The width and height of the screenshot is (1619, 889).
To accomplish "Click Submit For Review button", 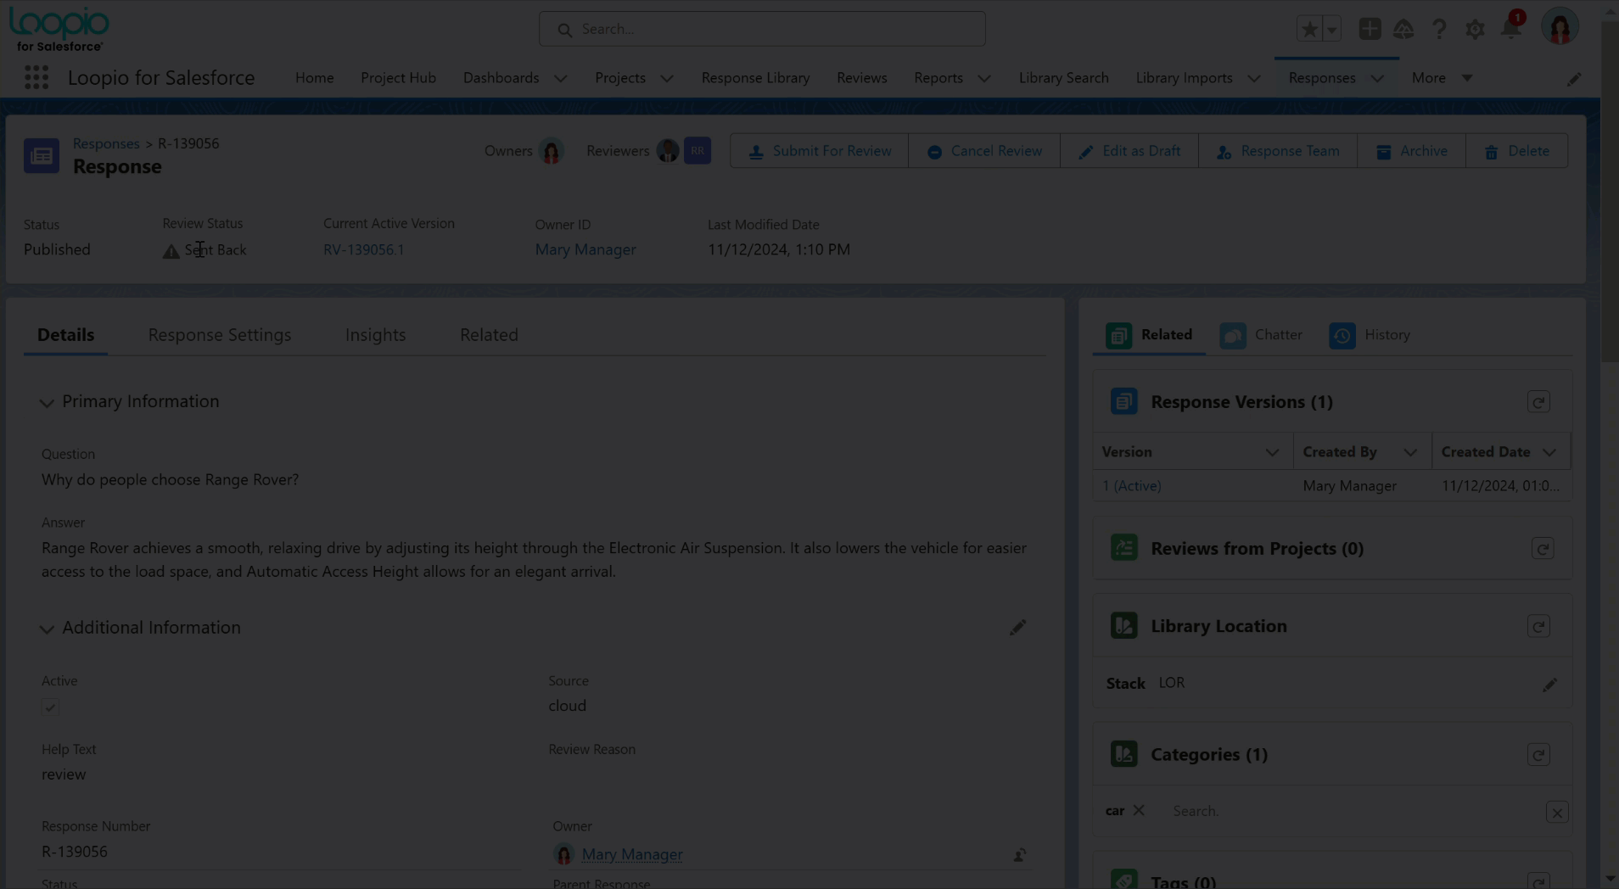I will pyautogui.click(x=819, y=151).
